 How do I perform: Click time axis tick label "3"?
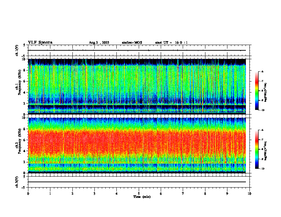coord(94,194)
